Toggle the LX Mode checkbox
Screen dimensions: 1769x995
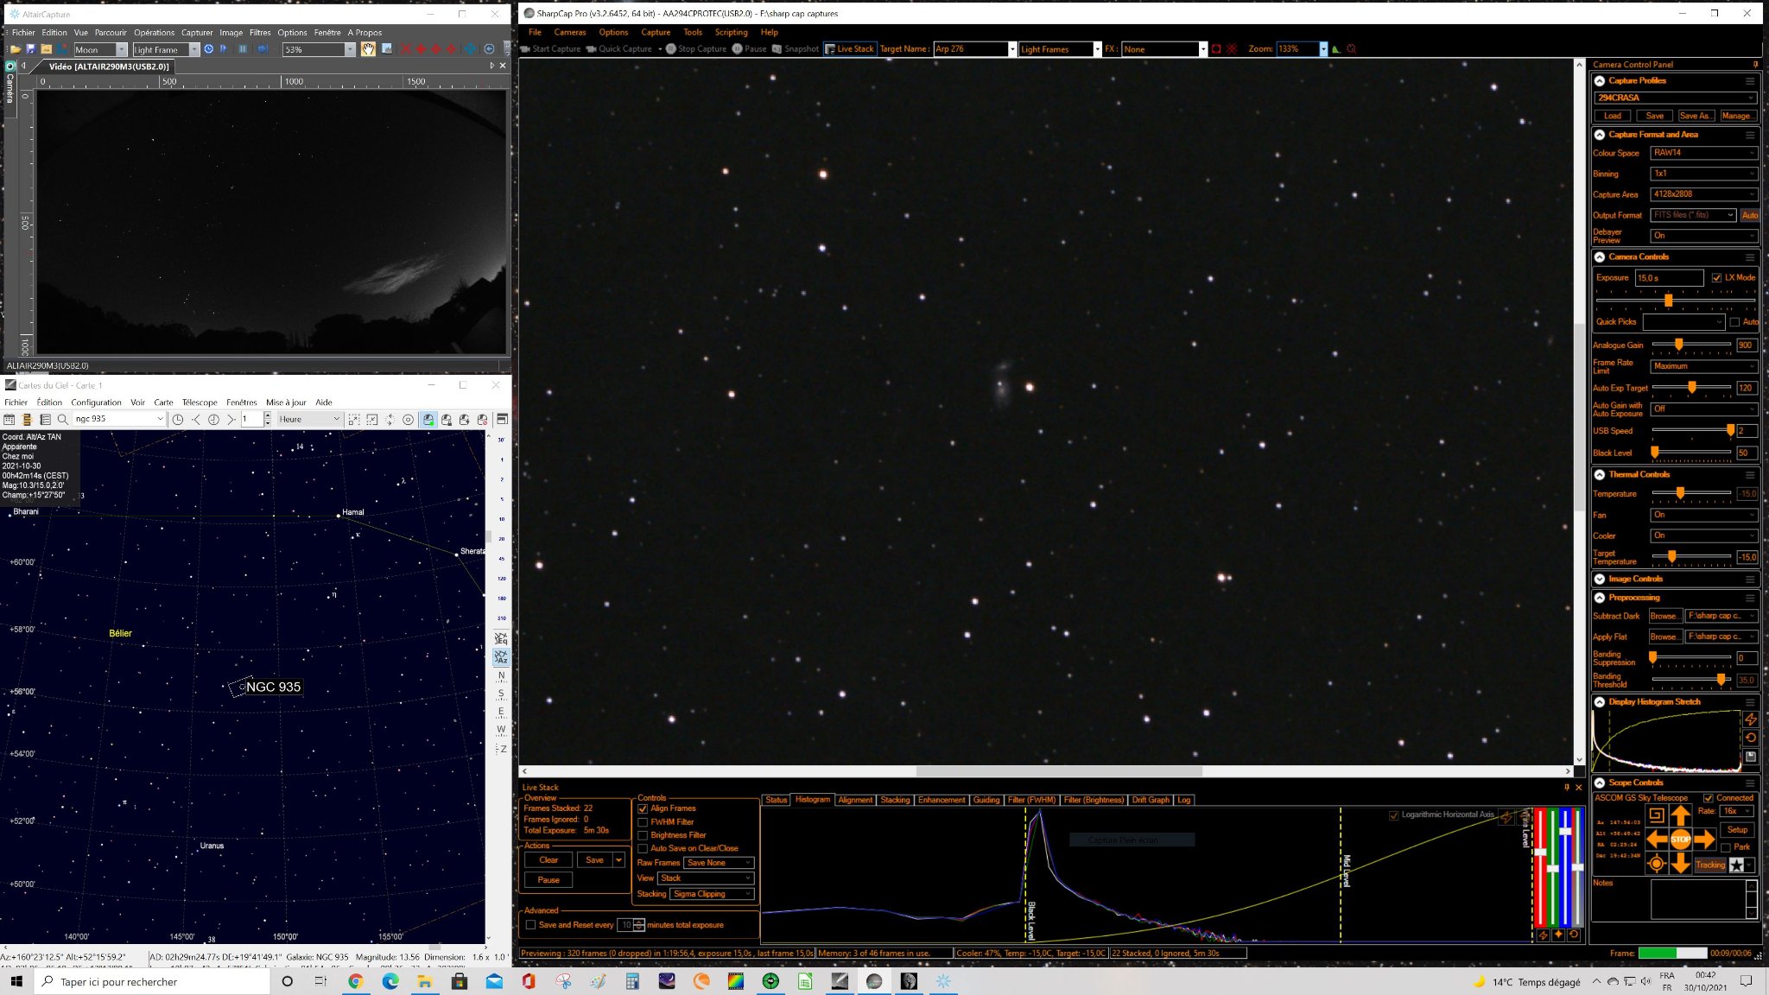(1716, 278)
